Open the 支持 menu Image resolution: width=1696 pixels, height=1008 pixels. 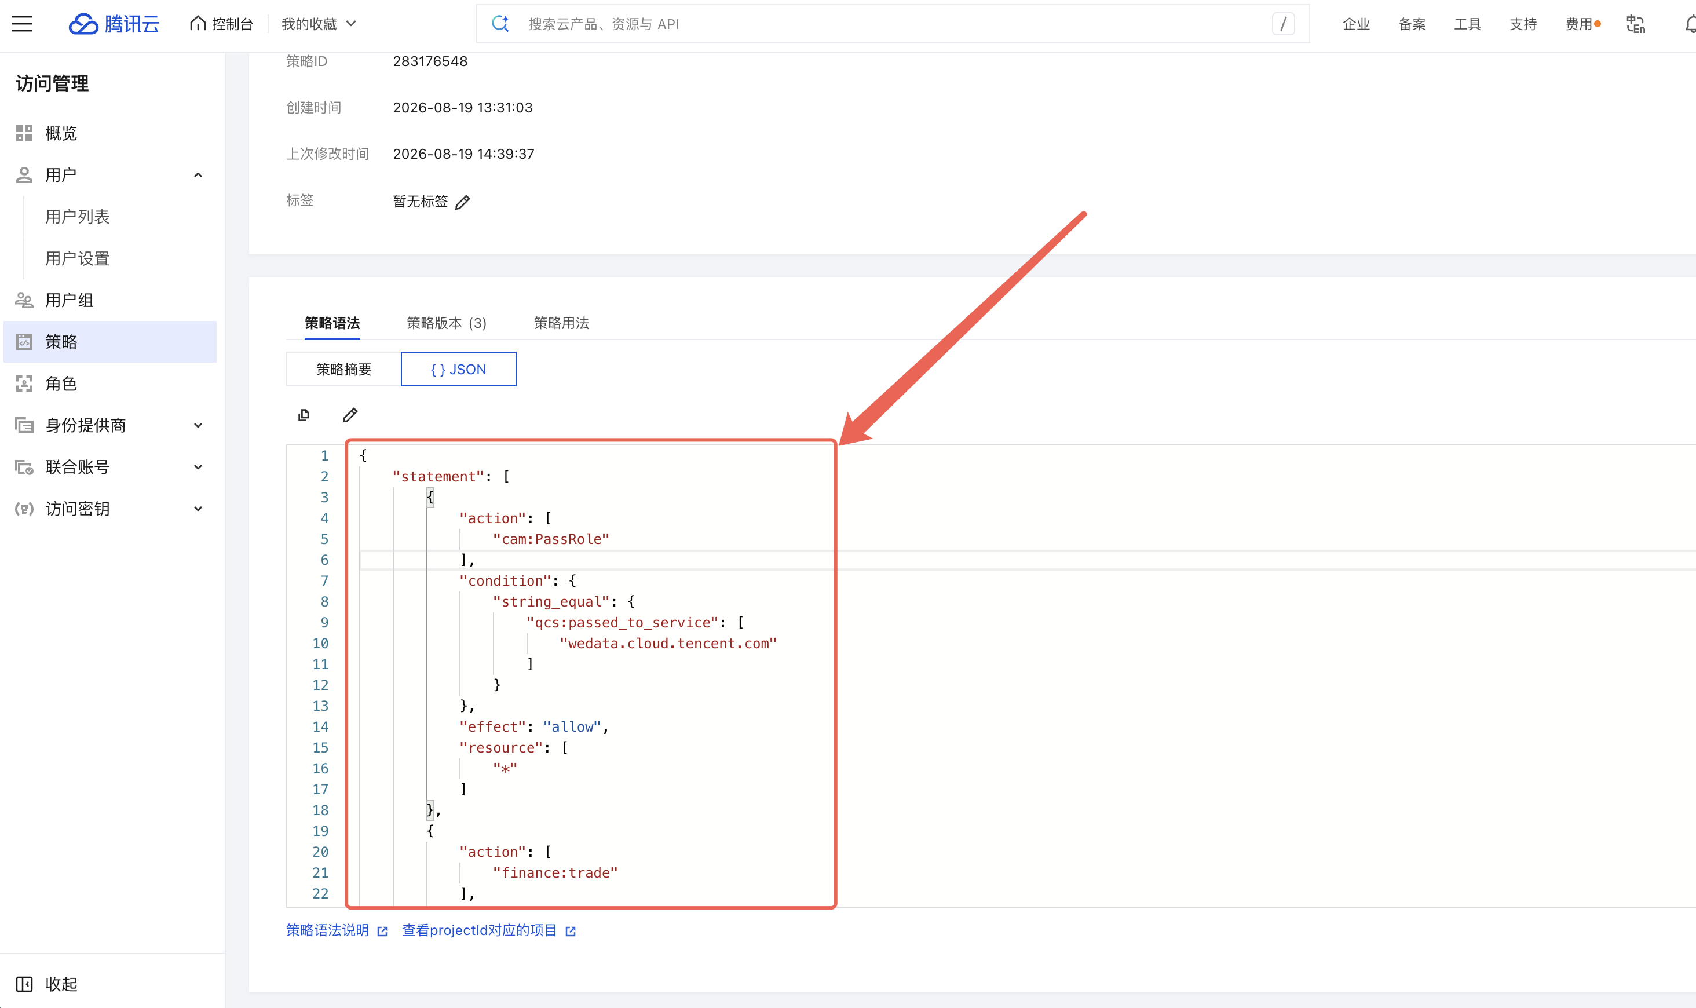(x=1523, y=24)
